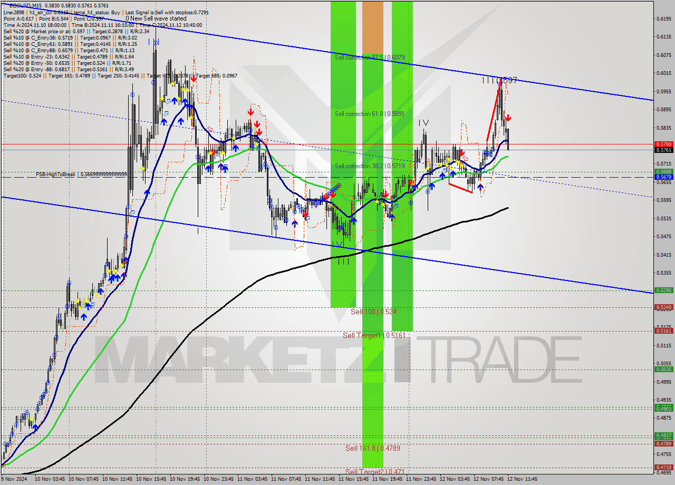Click the 'Sell %20 @ Market price' info line

click(x=76, y=31)
